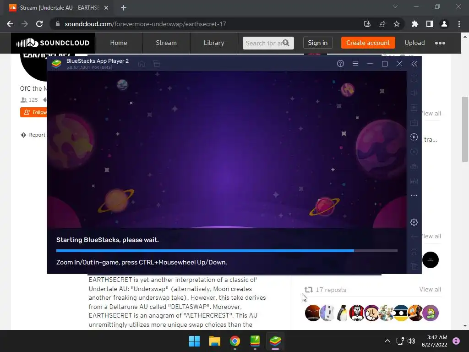
Task: Open Chrome from taskbar
Action: tap(235, 341)
